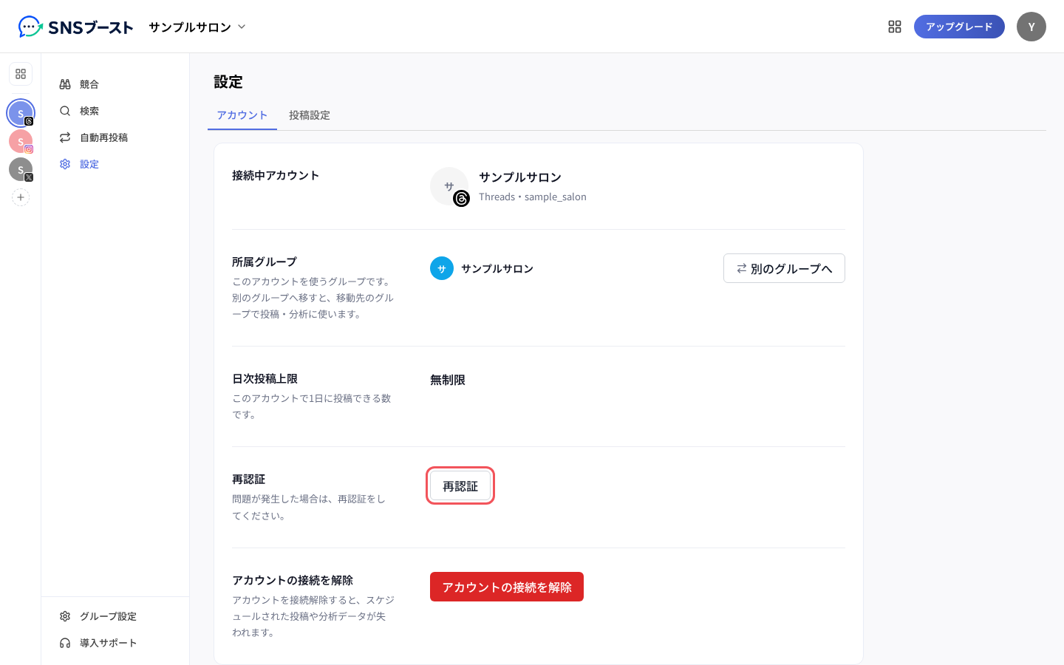1064x665 pixels.
Task: Click the アップグレード button
Action: coord(959,27)
